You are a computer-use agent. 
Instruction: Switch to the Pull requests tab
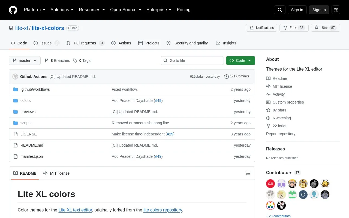coord(85,43)
